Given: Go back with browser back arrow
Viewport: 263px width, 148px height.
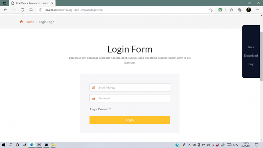Looking at the screenshot, I should click(5, 10).
